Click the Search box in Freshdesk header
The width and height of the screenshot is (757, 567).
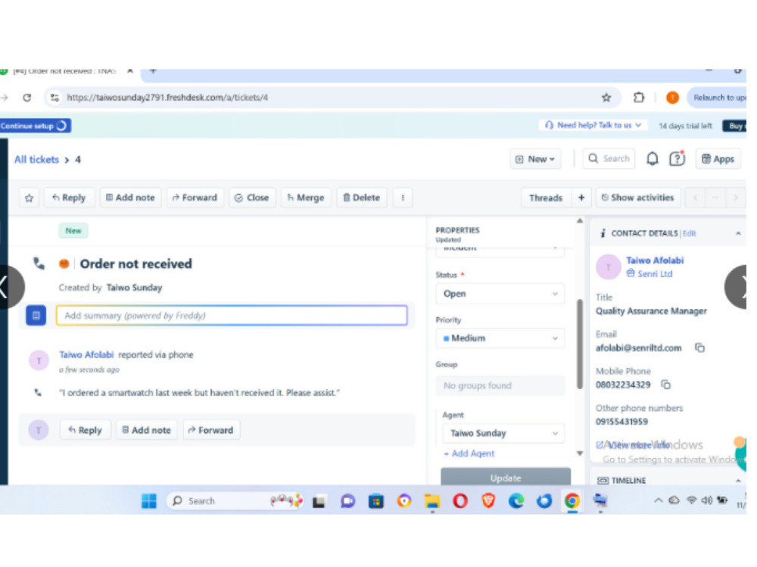[609, 158]
